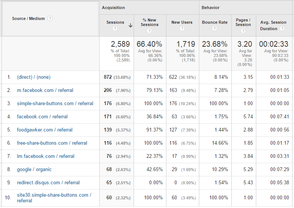The width and height of the screenshot is (294, 208).
Task: Click duration 00:07:29 in google row
Action: click(280, 170)
